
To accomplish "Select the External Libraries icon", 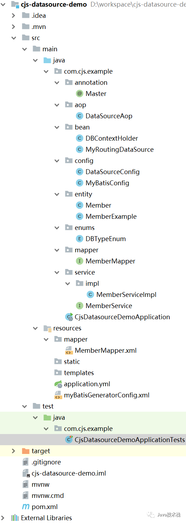I will point(15,518).
